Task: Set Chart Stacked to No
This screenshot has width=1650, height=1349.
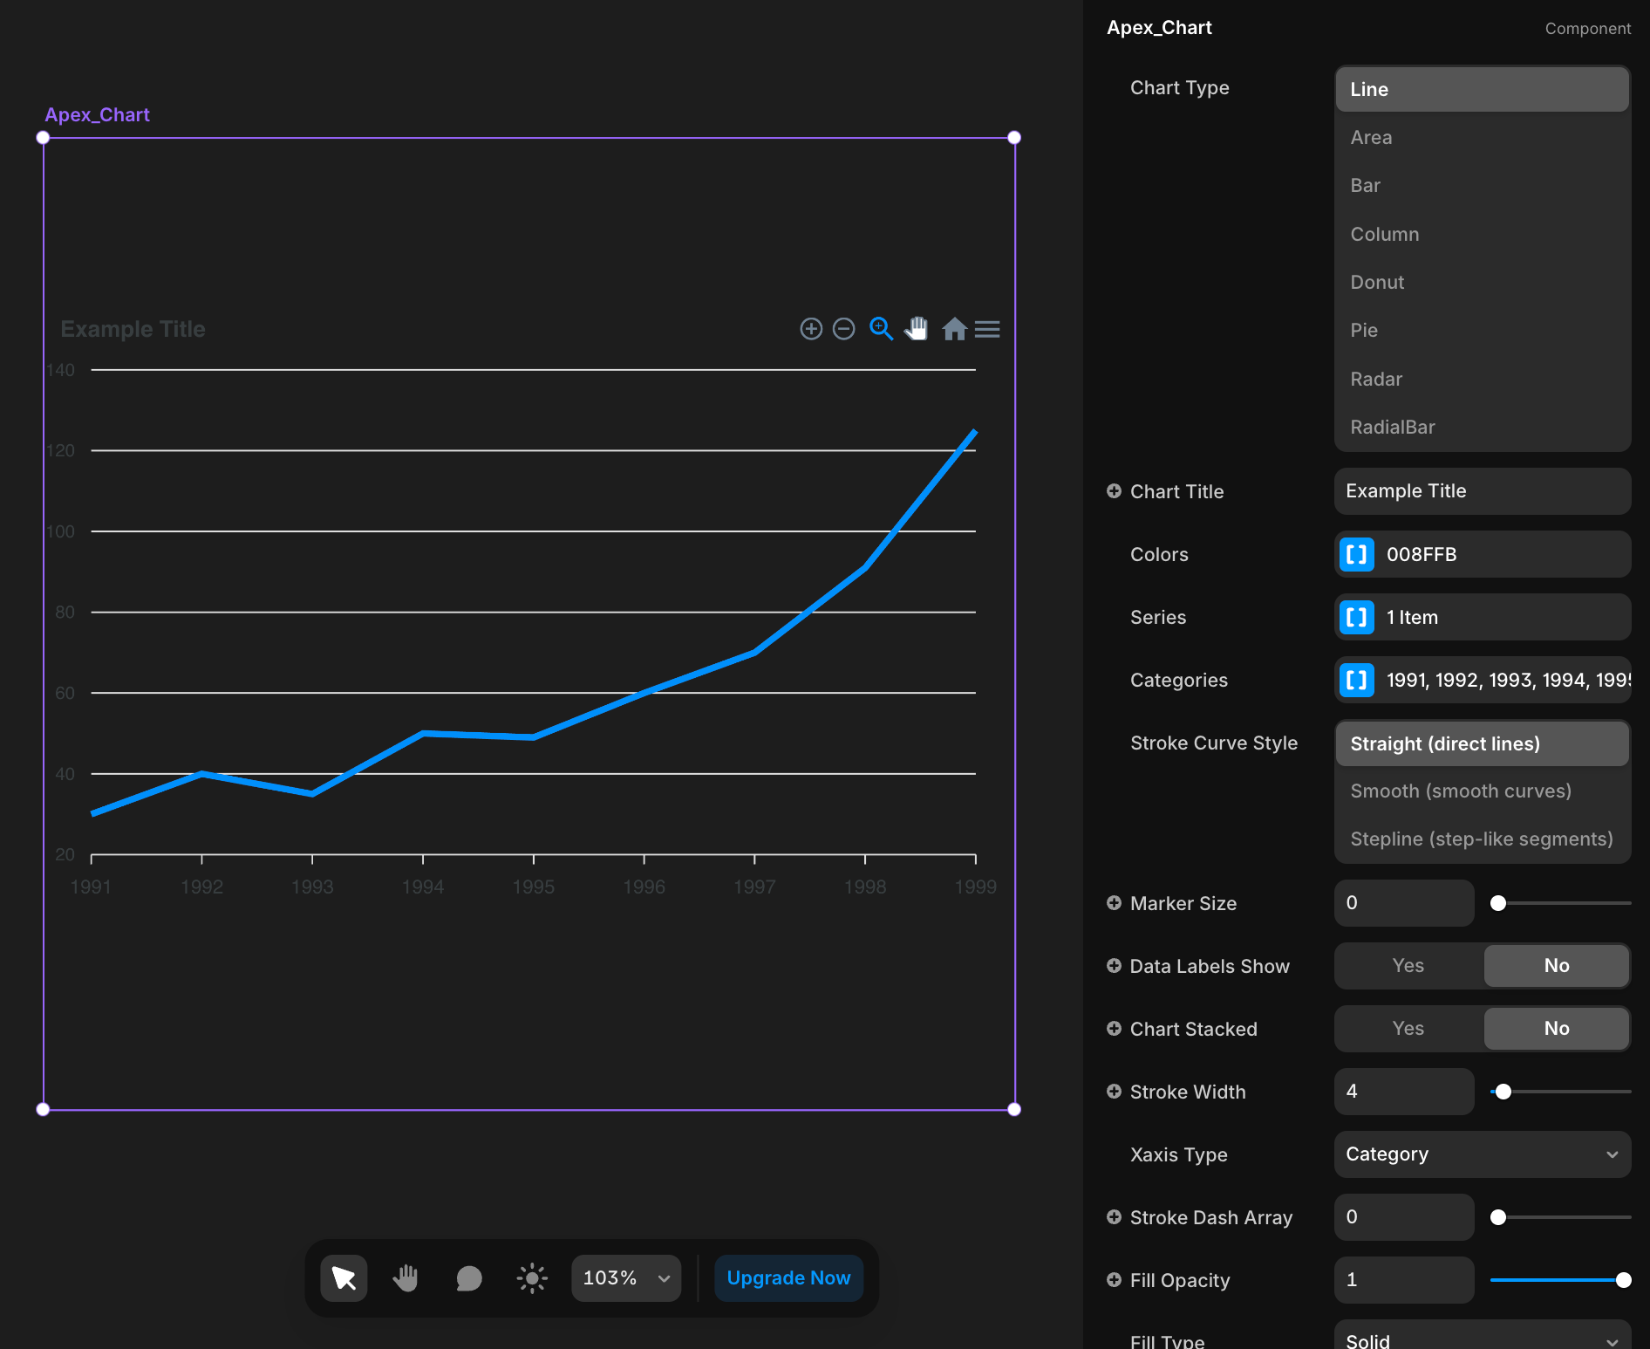Action: pyautogui.click(x=1556, y=1029)
